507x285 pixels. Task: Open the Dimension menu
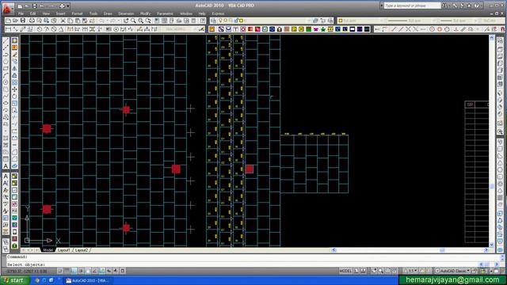click(126, 13)
